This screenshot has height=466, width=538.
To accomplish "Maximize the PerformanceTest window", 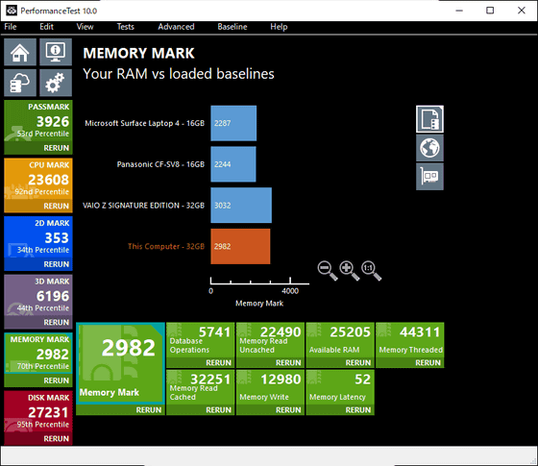I will (x=490, y=11).
